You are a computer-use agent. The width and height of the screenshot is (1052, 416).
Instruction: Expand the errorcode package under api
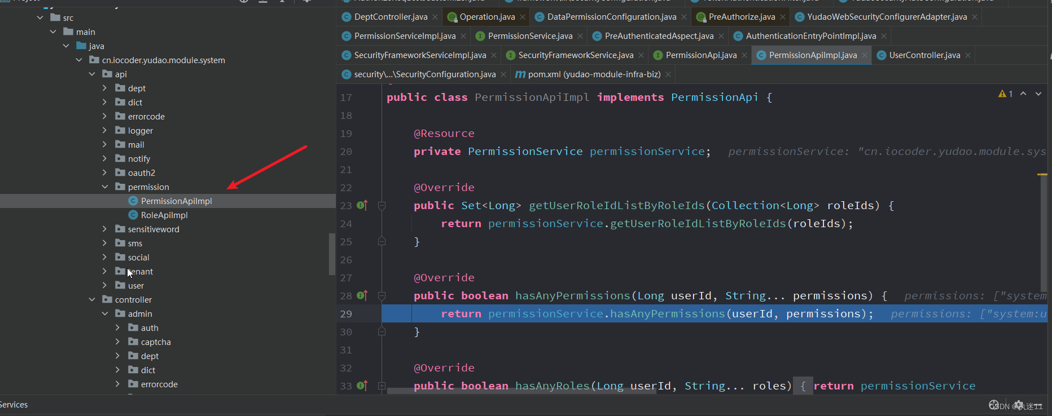click(x=104, y=116)
